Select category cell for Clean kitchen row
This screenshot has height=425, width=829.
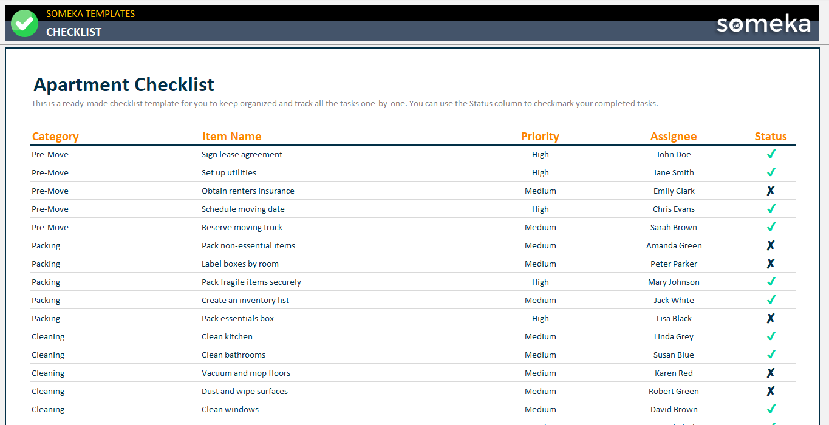(x=48, y=336)
